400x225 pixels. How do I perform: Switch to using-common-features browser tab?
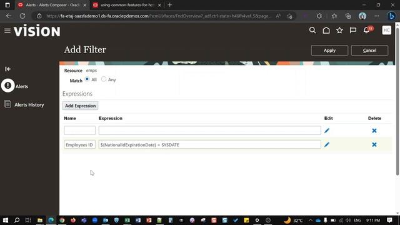[127, 5]
